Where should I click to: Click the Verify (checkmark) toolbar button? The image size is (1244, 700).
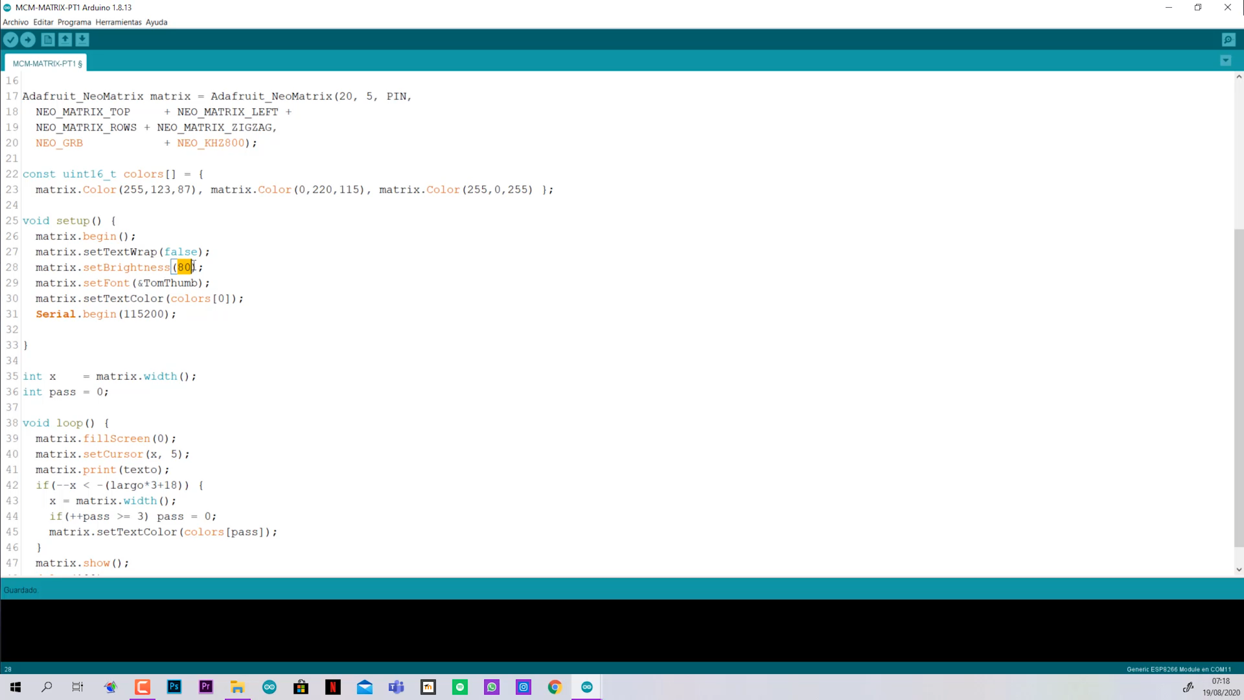tap(10, 40)
